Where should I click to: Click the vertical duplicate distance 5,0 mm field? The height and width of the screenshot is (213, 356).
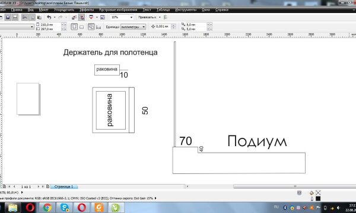coord(196,29)
